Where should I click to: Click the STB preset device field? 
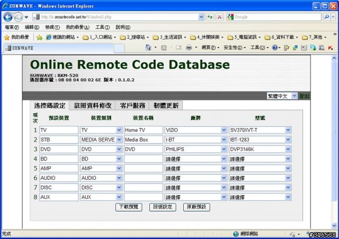(x=59, y=140)
